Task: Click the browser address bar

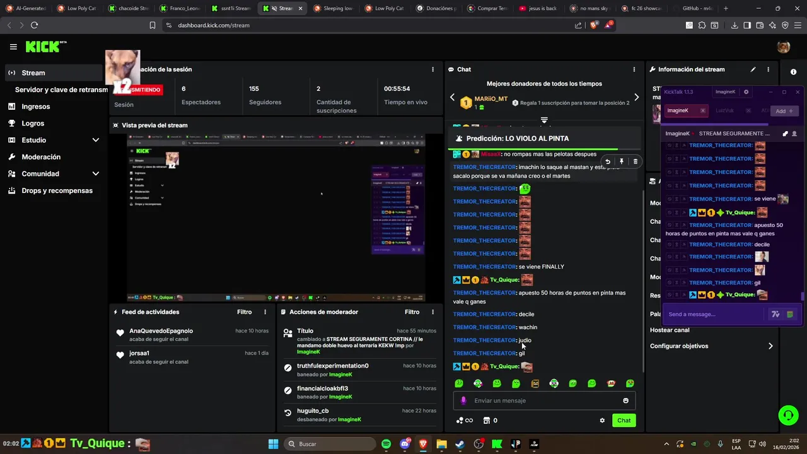Action: click(x=372, y=25)
